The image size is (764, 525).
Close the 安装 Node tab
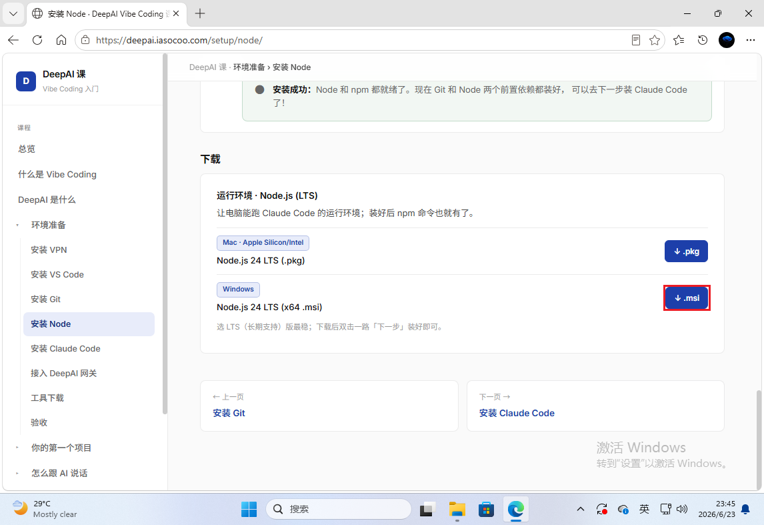[x=176, y=13]
